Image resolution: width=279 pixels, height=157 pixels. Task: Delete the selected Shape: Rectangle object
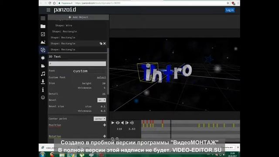click(x=105, y=44)
